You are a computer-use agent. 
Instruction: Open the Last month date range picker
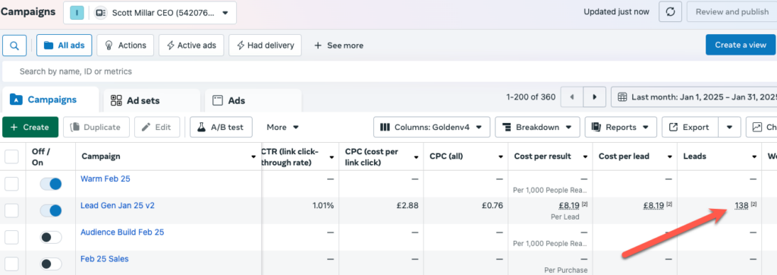[694, 96]
